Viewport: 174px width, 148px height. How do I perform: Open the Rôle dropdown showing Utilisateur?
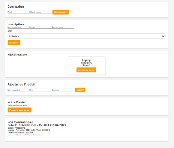tap(86, 36)
